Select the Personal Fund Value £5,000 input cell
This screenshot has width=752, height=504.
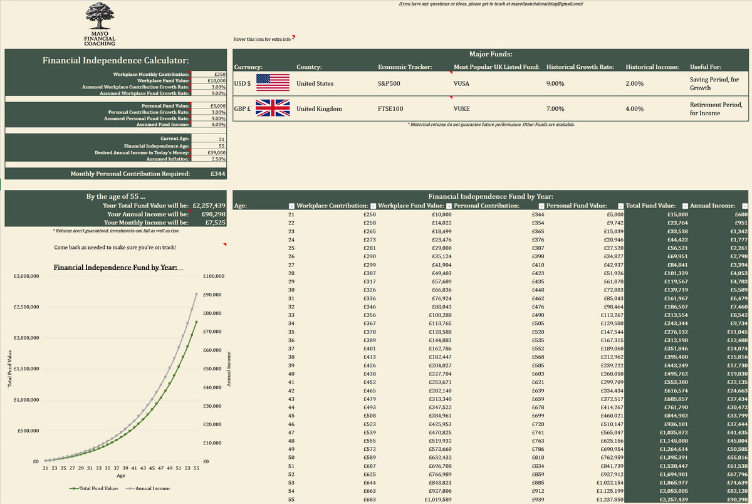[x=209, y=106]
